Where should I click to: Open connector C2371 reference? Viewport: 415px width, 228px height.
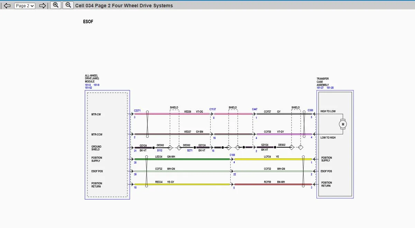tap(137, 111)
